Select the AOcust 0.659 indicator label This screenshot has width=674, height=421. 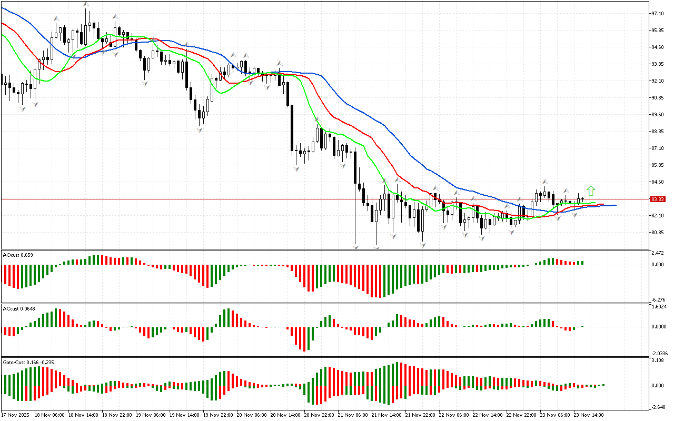click(18, 255)
